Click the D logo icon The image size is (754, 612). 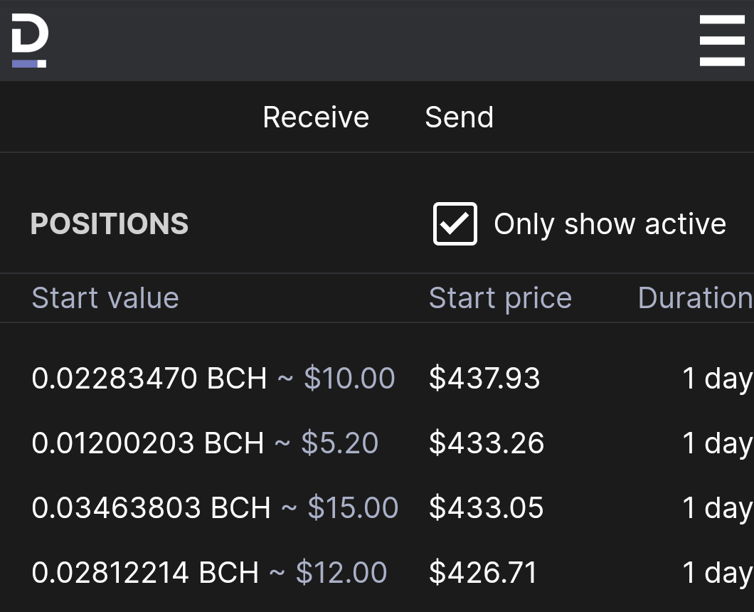30,41
